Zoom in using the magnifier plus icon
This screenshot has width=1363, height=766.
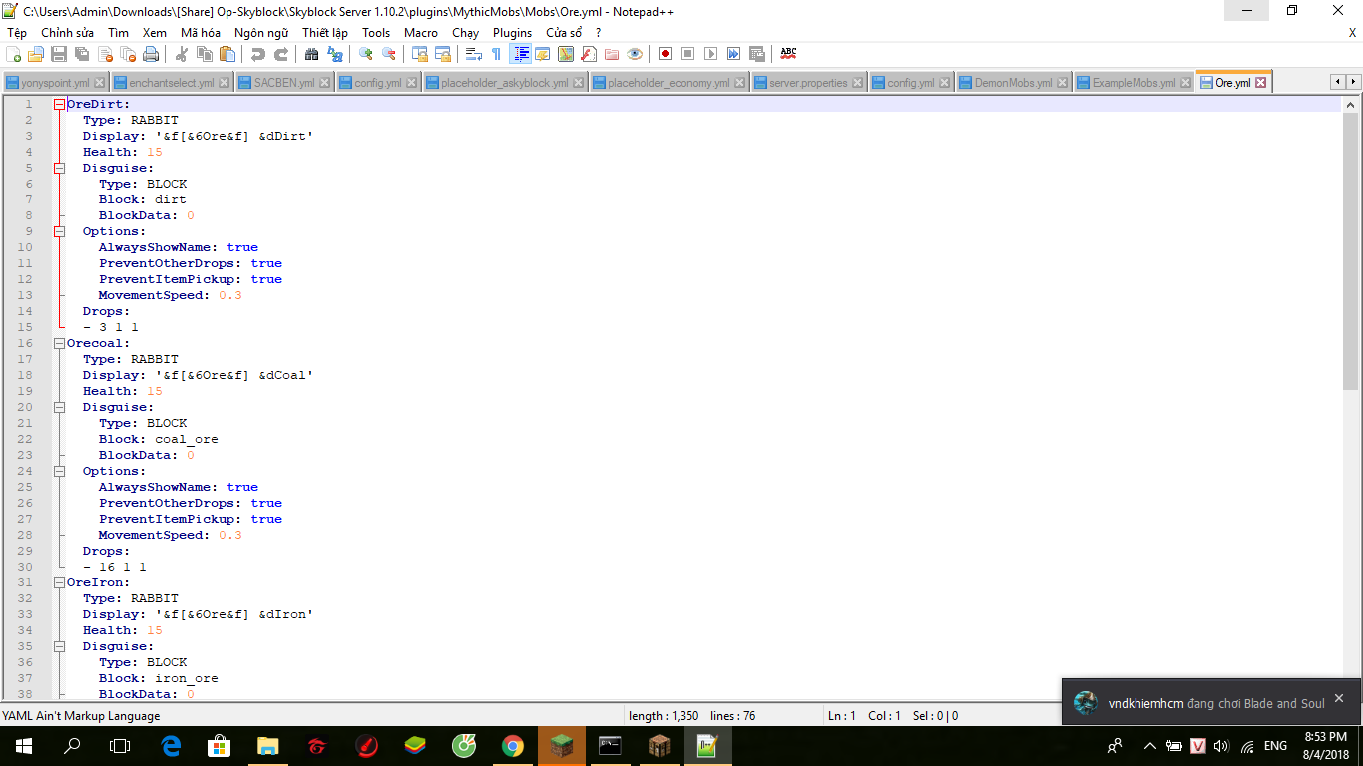[x=366, y=54]
